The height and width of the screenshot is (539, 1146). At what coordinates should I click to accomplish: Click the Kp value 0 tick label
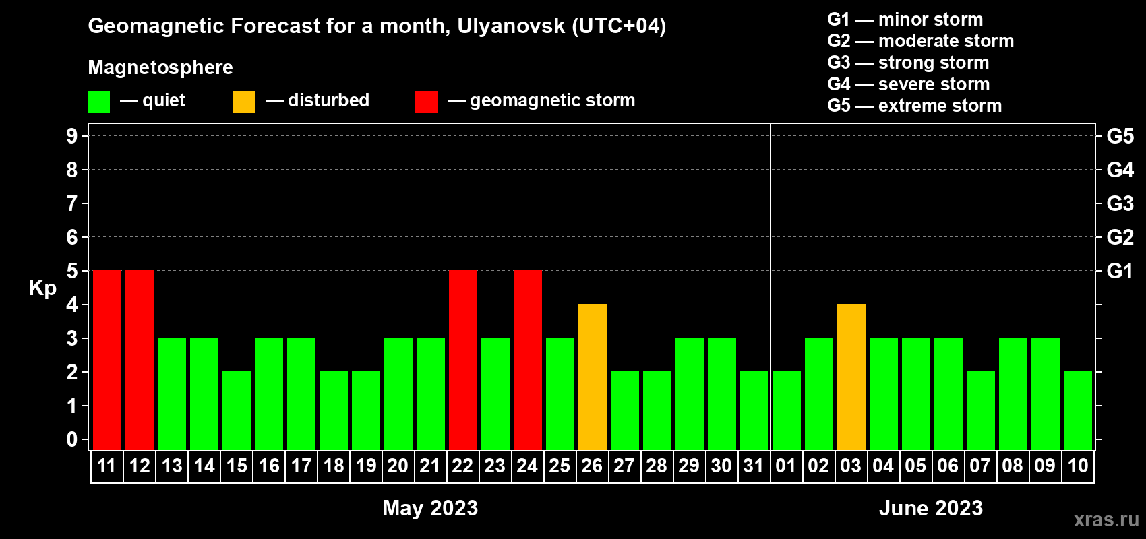72,439
